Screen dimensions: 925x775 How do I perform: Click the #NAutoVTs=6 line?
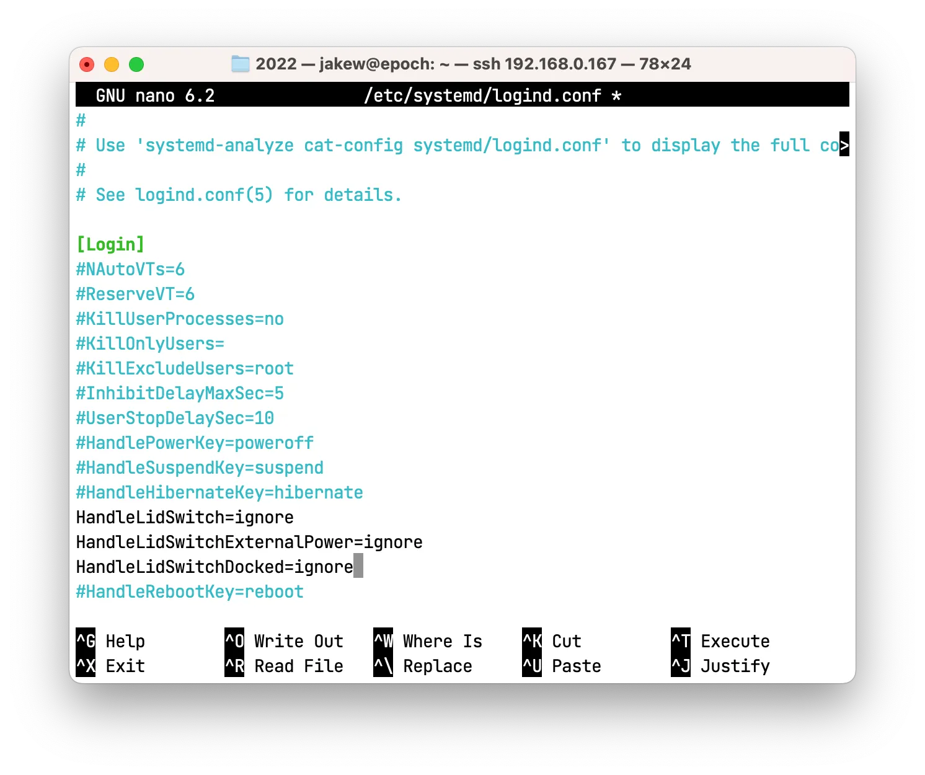pyautogui.click(x=130, y=269)
